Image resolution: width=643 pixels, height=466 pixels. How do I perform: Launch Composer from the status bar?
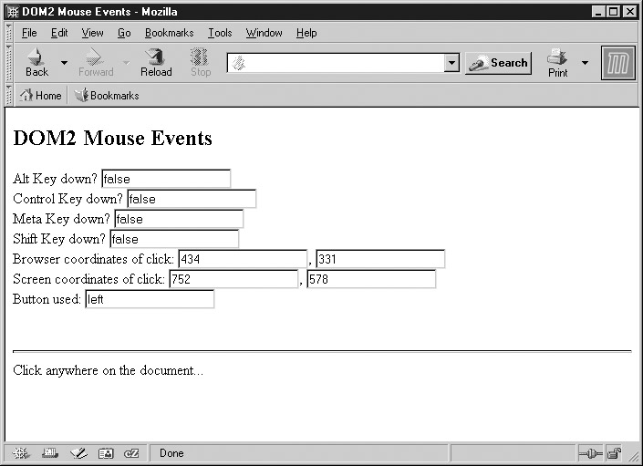(x=78, y=453)
